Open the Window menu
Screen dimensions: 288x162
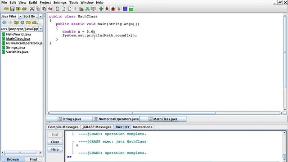pos(87,3)
